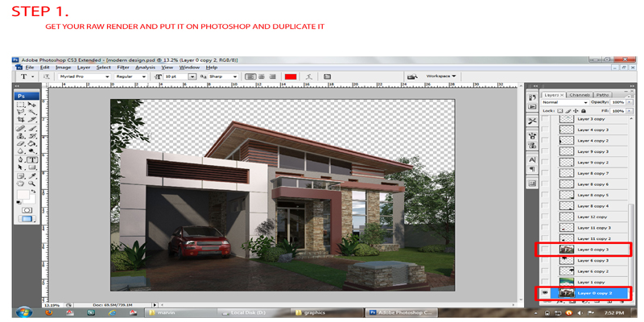644x322 pixels.
Task: Select the Crop tool in toolbox
Action: tap(21, 120)
